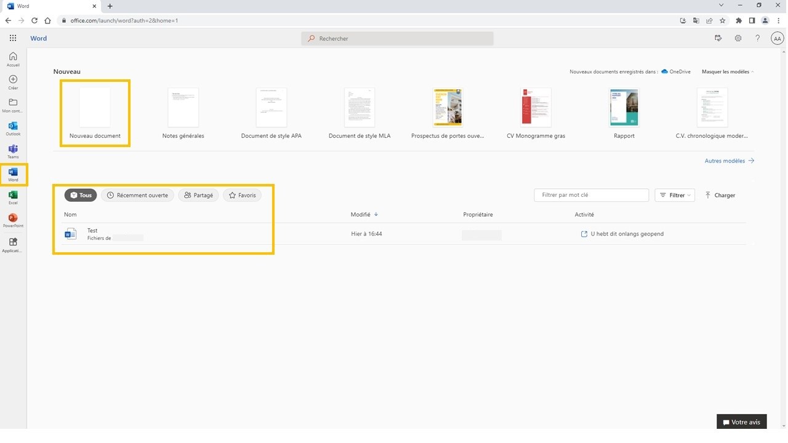The width and height of the screenshot is (788, 443).
Task: Launch Excel from the sidebar
Action: [13, 198]
